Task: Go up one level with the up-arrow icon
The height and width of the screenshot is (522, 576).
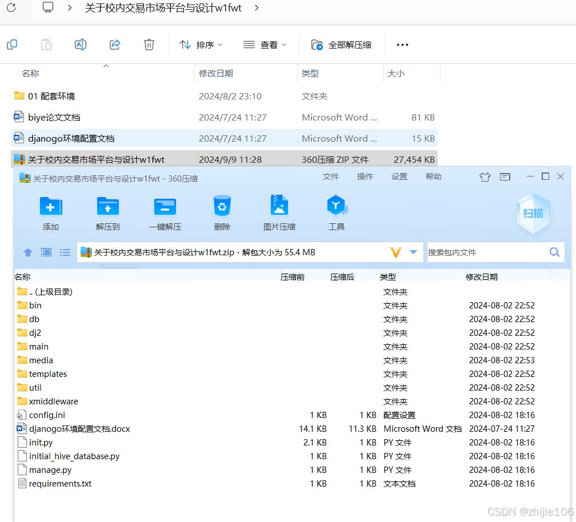Action: pyautogui.click(x=28, y=252)
